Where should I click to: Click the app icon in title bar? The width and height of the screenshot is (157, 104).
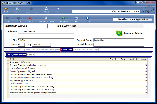click(4, 3)
